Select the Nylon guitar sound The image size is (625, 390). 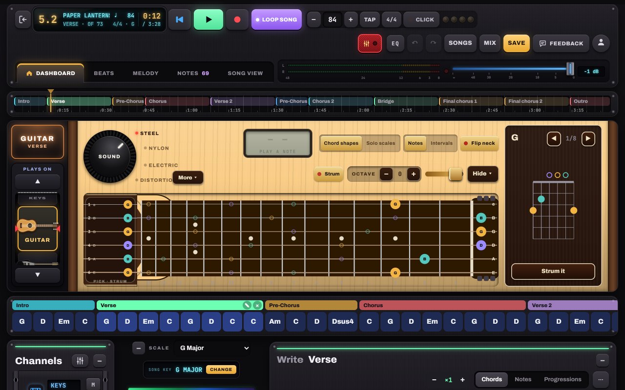click(x=156, y=148)
